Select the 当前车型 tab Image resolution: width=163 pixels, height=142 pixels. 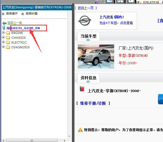[x=88, y=37]
